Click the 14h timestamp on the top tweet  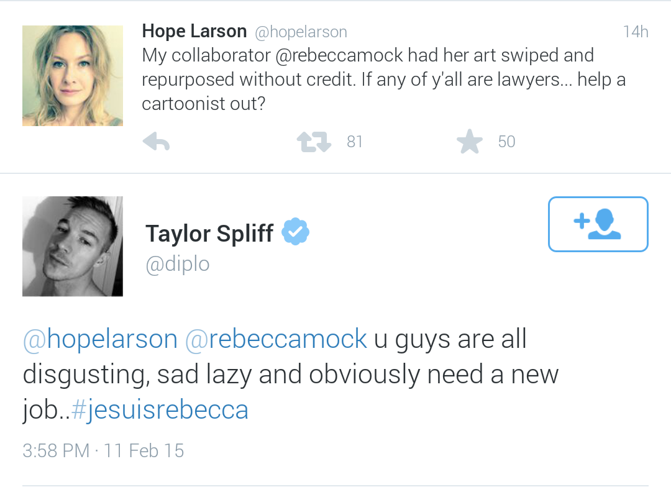pyautogui.click(x=636, y=32)
